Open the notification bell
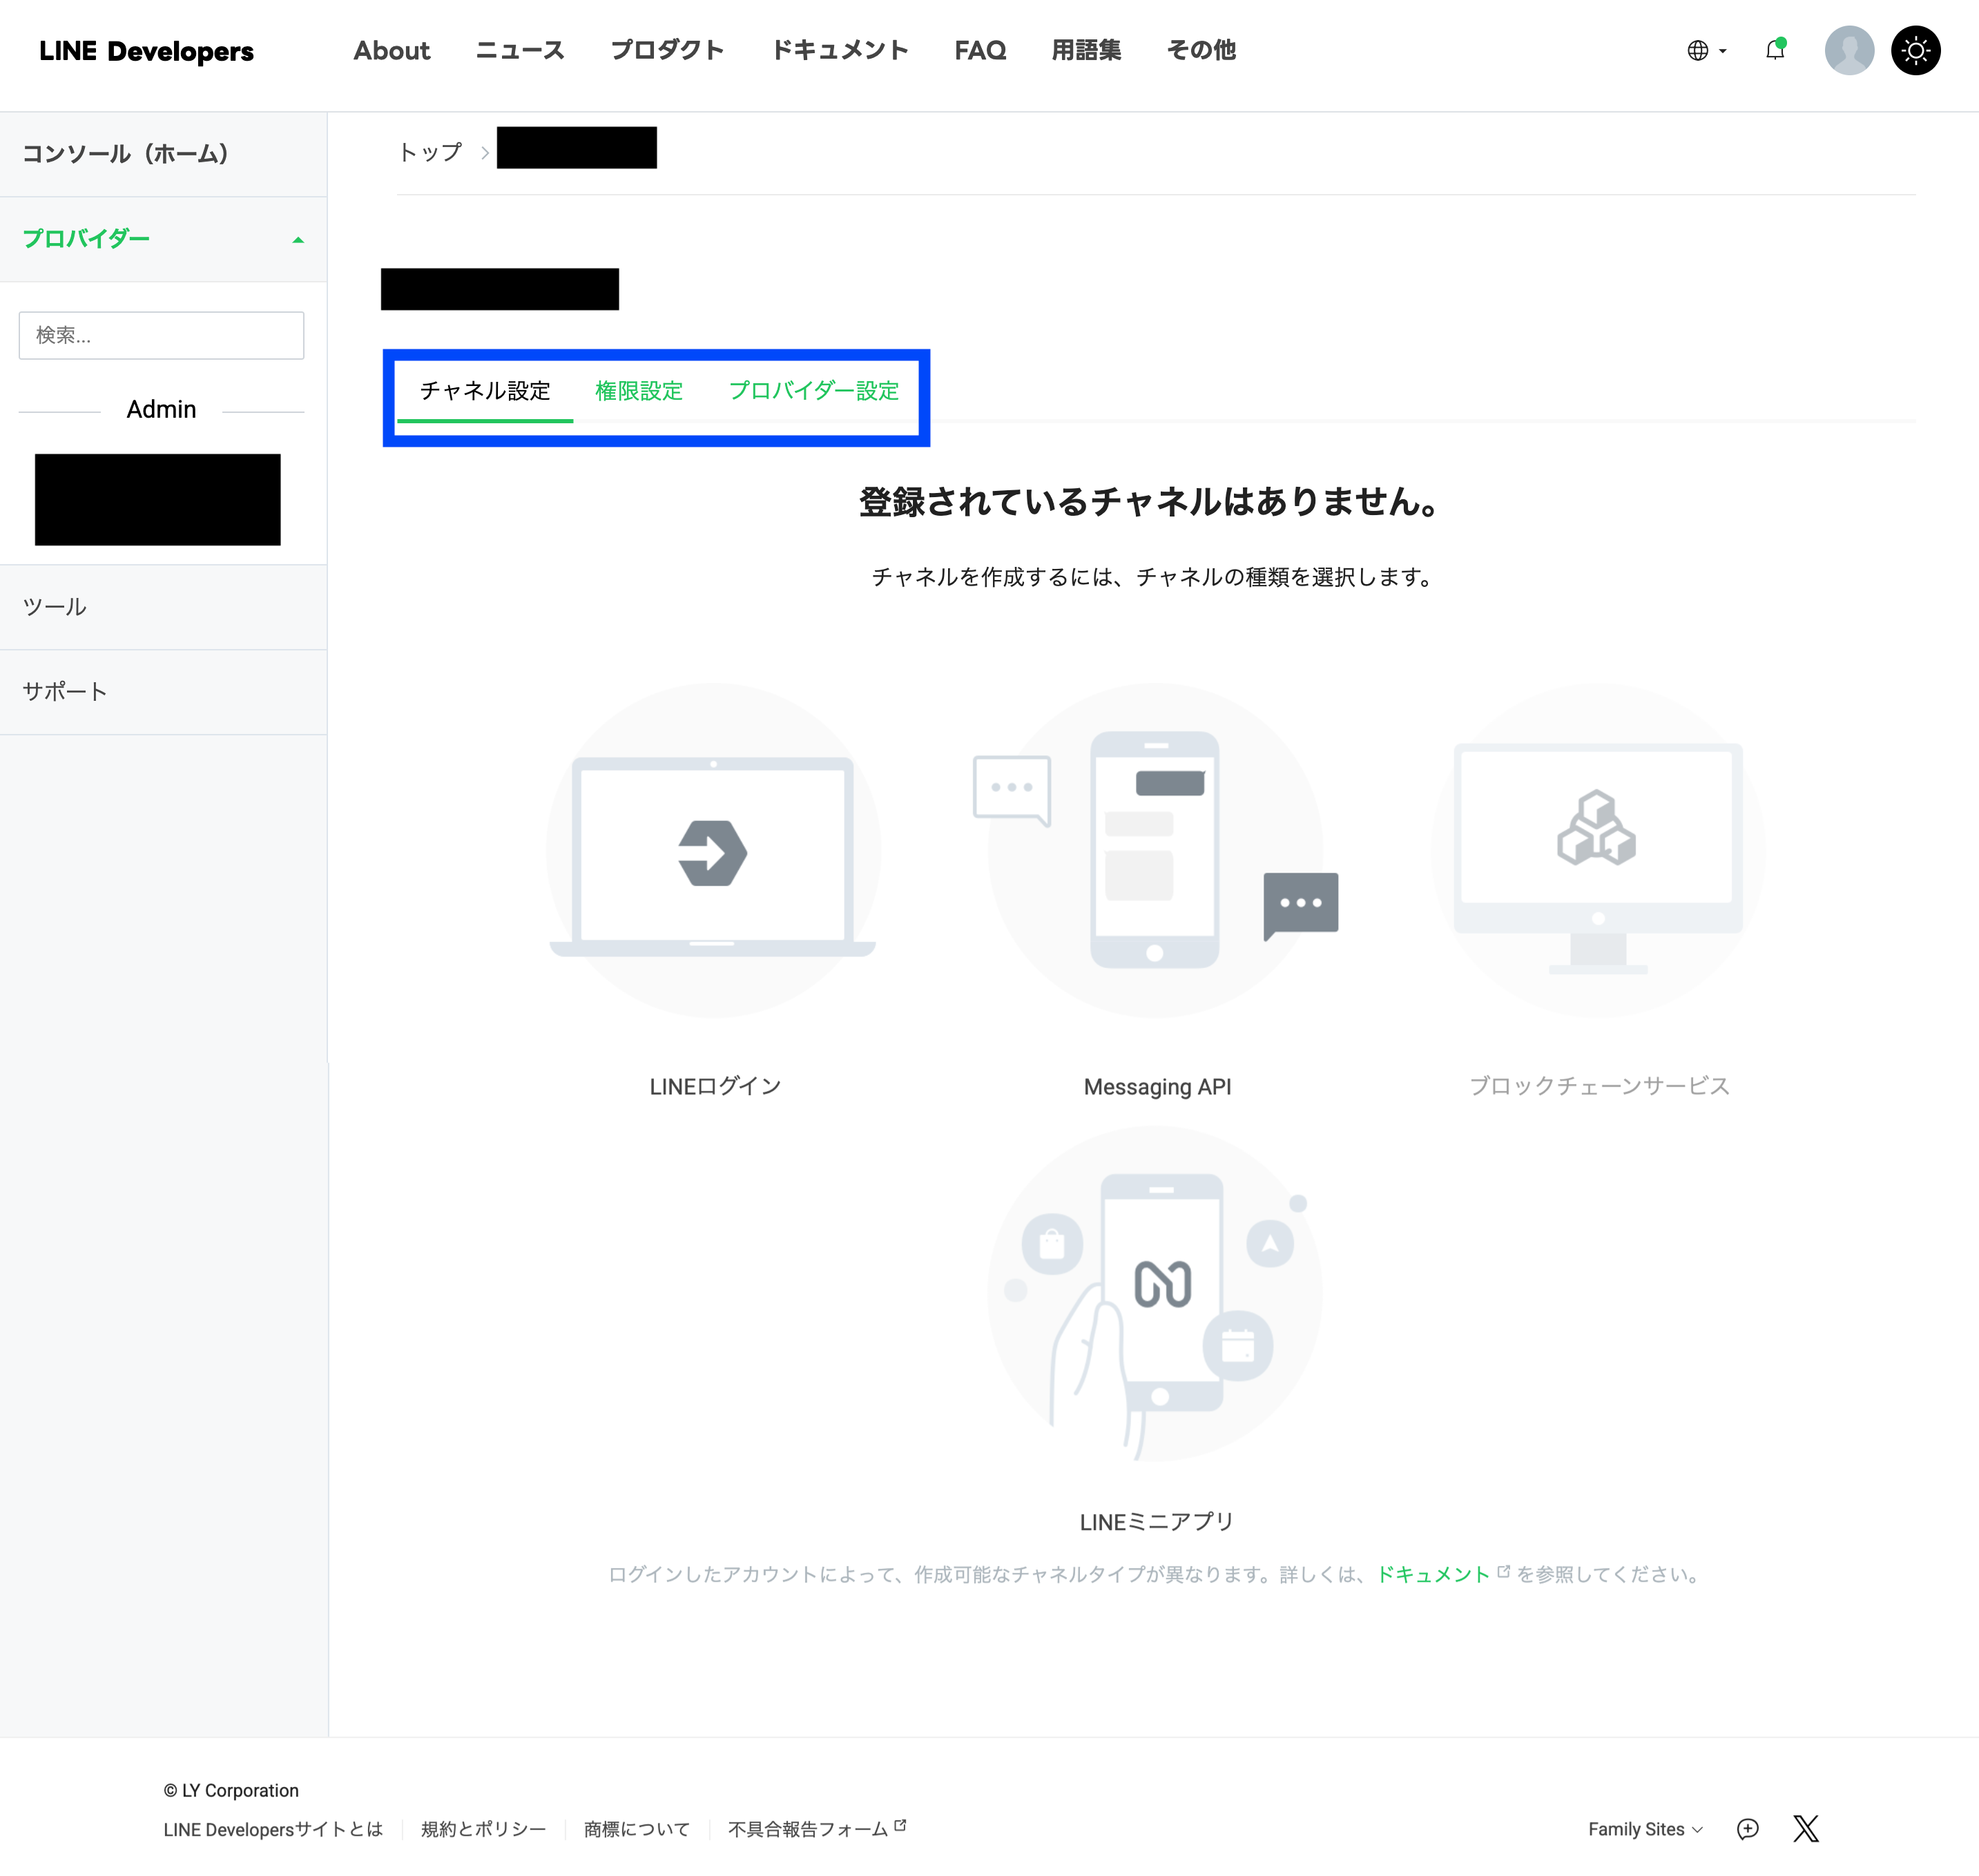 [1775, 50]
